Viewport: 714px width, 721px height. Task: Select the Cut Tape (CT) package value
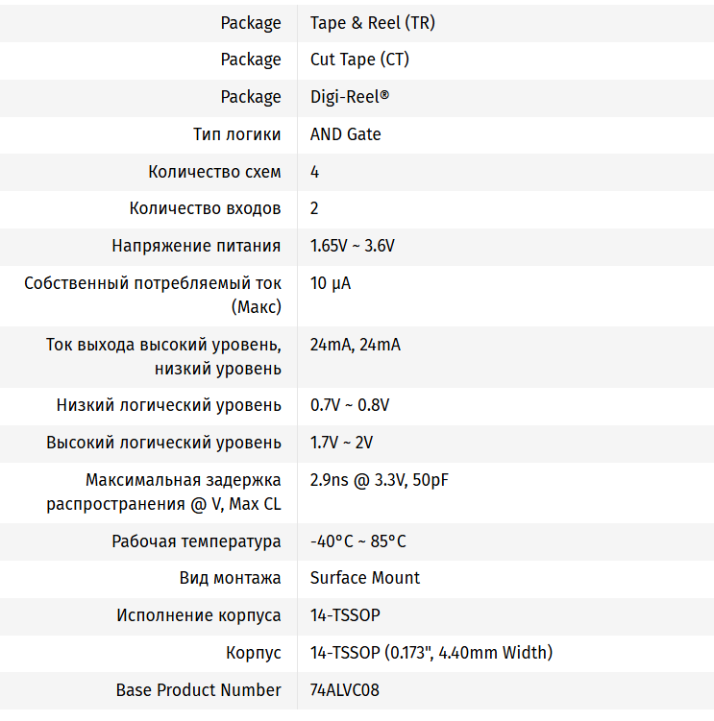tap(359, 60)
